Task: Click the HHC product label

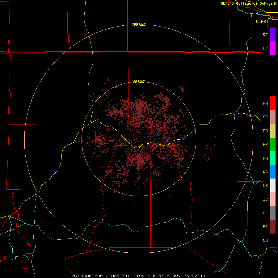Action: [271, 19]
